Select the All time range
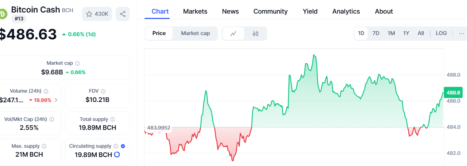This screenshot has width=467, height=166. click(x=421, y=33)
